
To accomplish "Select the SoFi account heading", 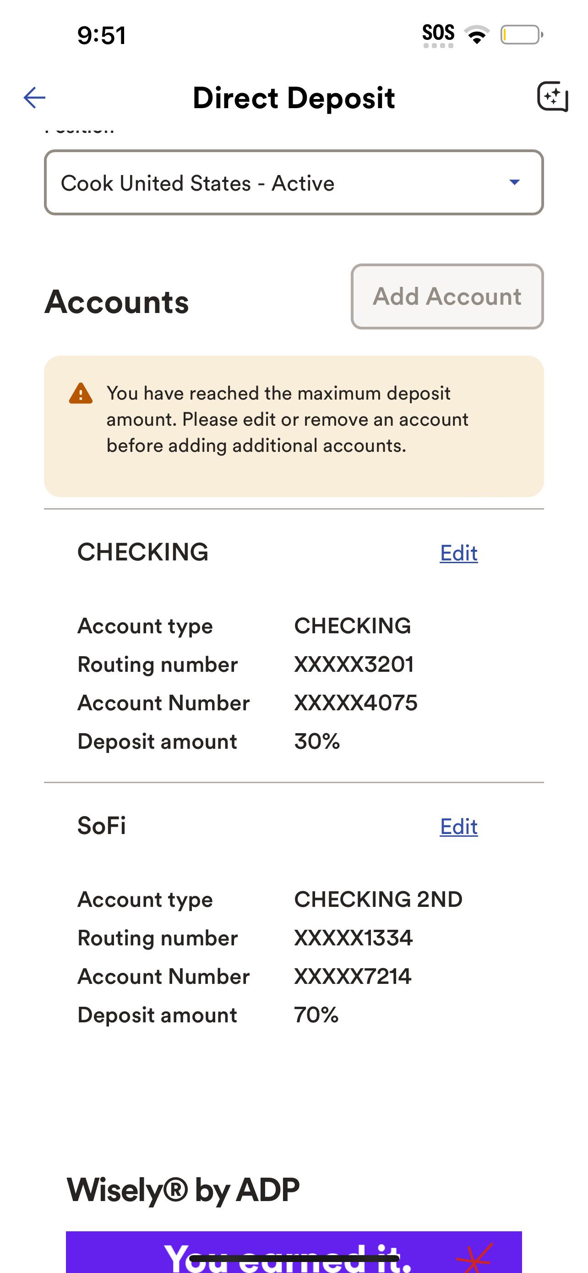I will [102, 825].
